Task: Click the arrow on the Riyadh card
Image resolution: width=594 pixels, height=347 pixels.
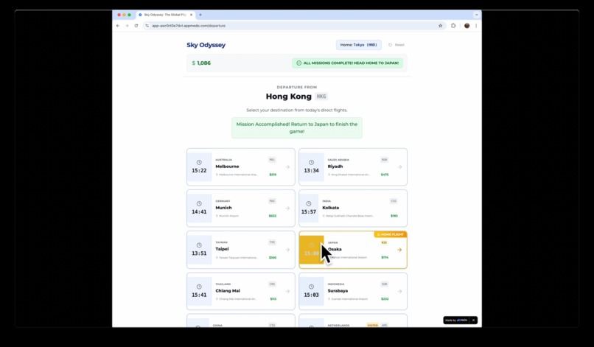Action: [399, 167]
